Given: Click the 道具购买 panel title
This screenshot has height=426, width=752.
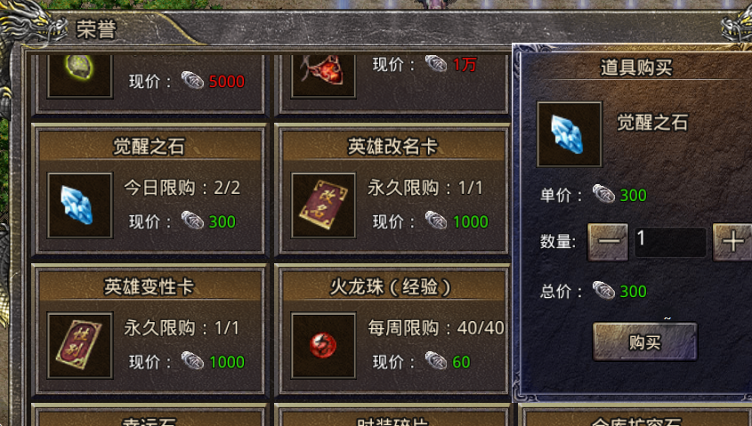Looking at the screenshot, I should click(636, 68).
